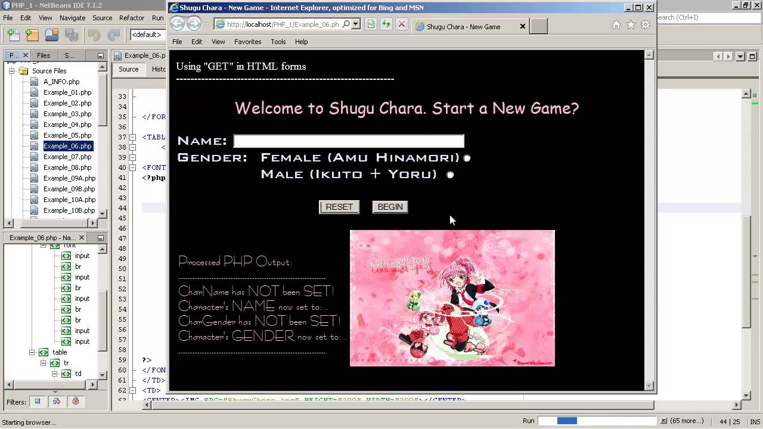Collapse the td node in Navigator
The width and height of the screenshot is (763, 429).
point(54,374)
